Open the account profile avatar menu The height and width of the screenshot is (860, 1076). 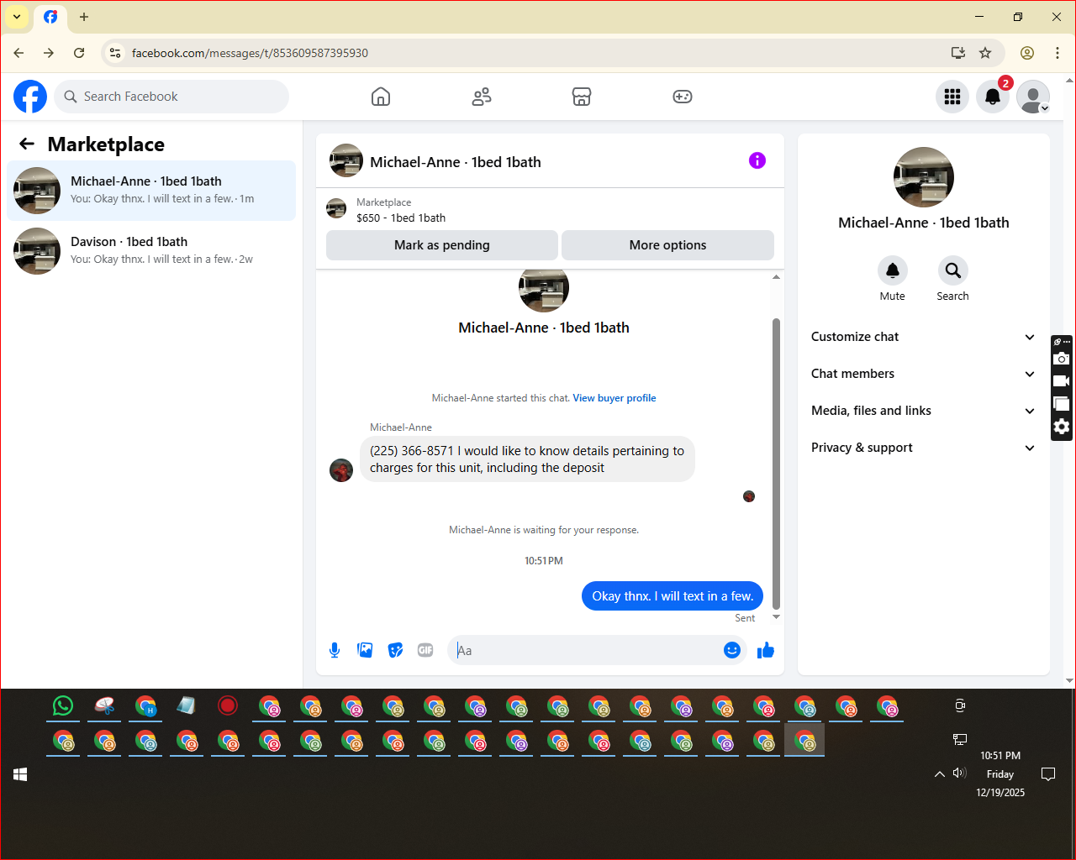(1033, 97)
